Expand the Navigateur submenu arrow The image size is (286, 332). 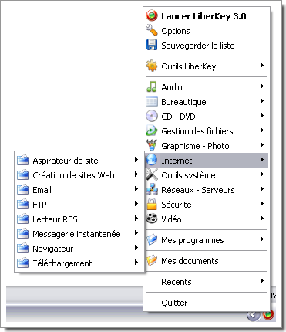136,248
